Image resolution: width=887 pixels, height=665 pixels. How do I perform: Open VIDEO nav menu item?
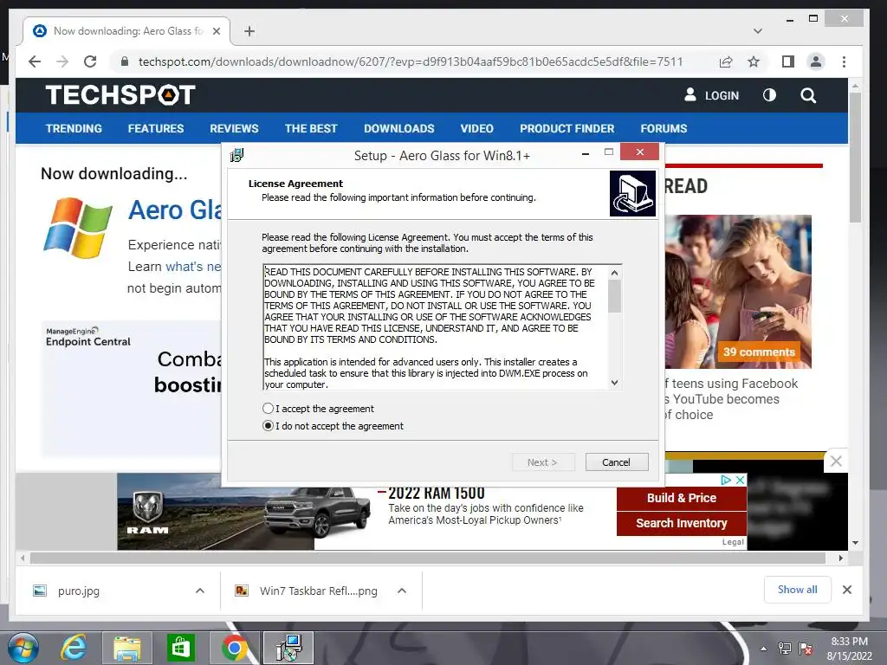[477, 128]
